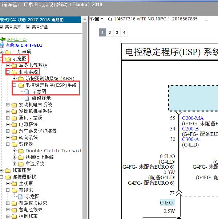218x219 pixels.
Task: Open the 示意图 document under ESP系统
Action: click(x=39, y=91)
